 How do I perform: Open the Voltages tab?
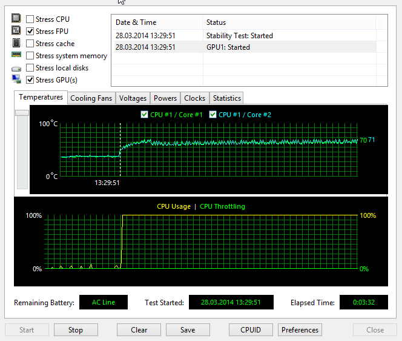tap(133, 98)
